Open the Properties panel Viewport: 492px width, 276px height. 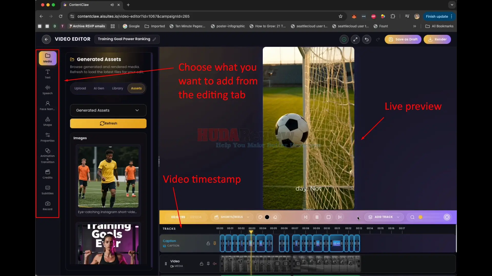tap(48, 137)
